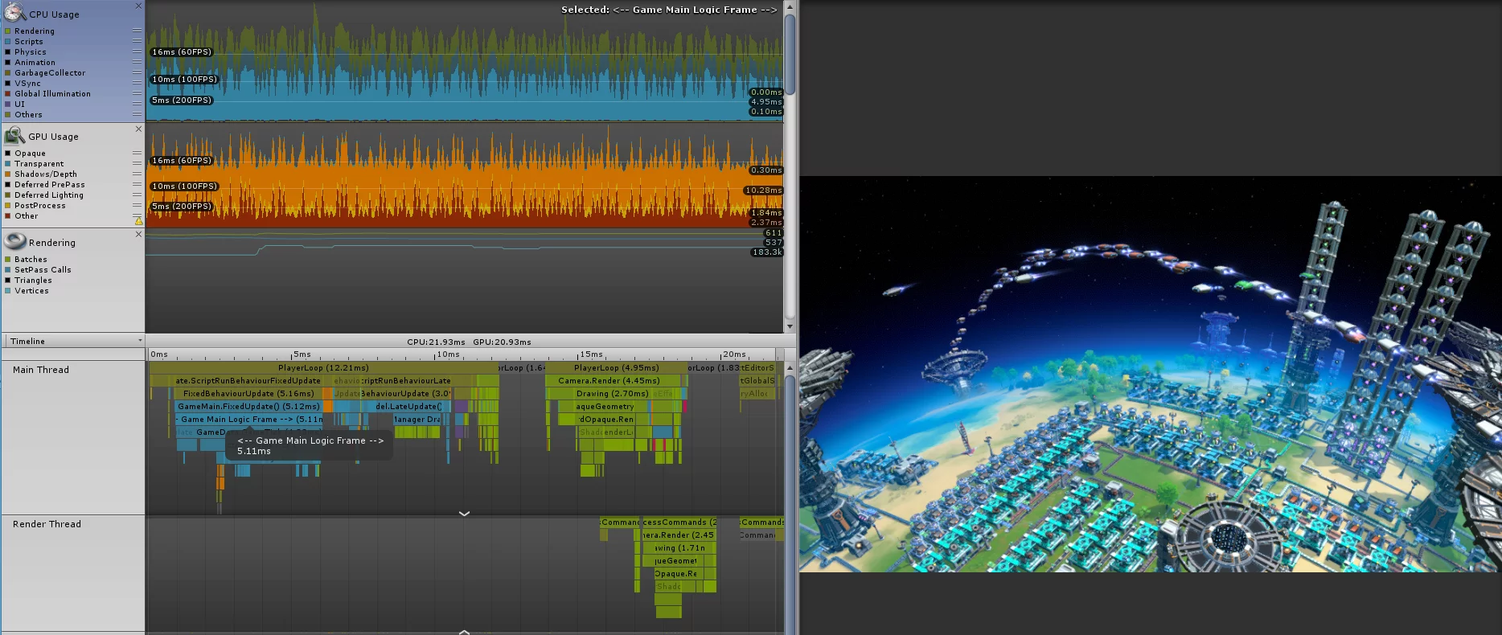
Task: Select PlayerLoop (4.95ms) sample block
Action: coord(616,368)
